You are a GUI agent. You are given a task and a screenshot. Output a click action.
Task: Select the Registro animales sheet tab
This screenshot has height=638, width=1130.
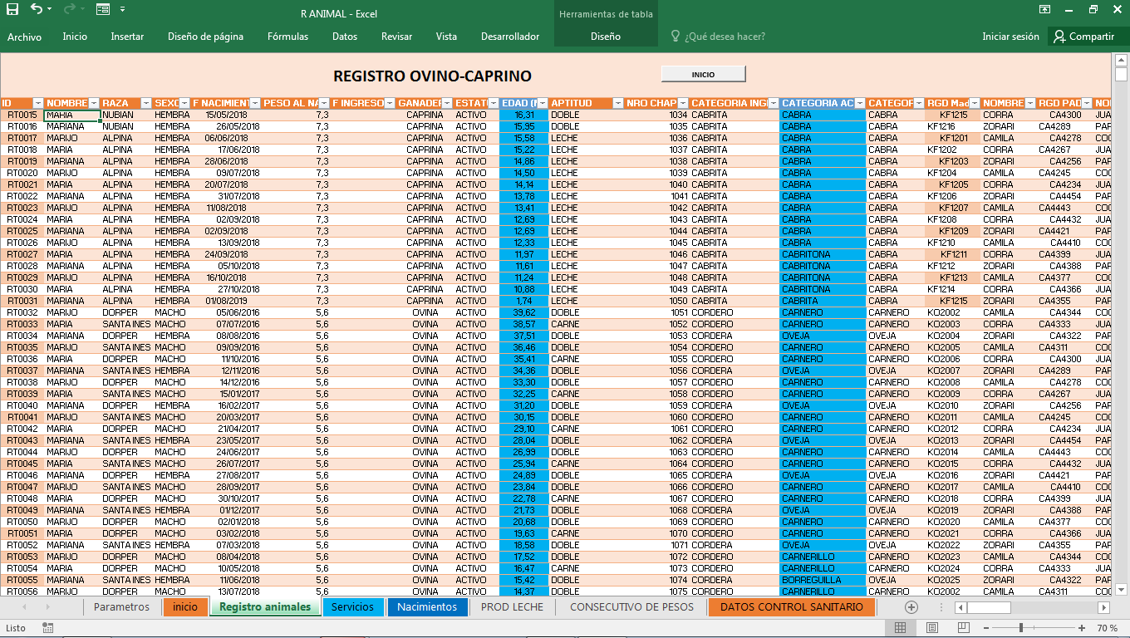click(265, 607)
